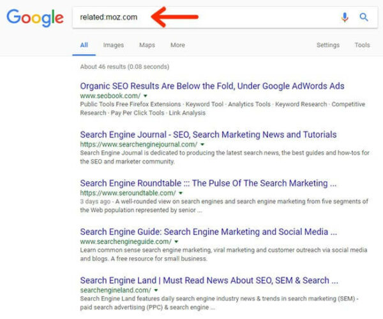Open the Search Engine Land result

(209, 281)
